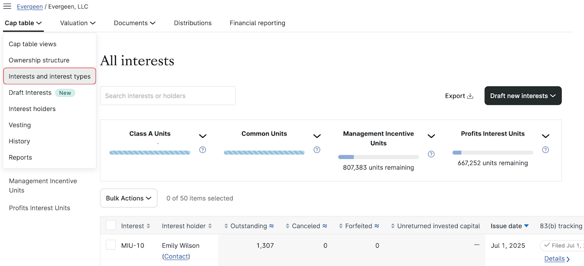Sort by Interest holder column arrows
The width and height of the screenshot is (584, 266).
210,226
